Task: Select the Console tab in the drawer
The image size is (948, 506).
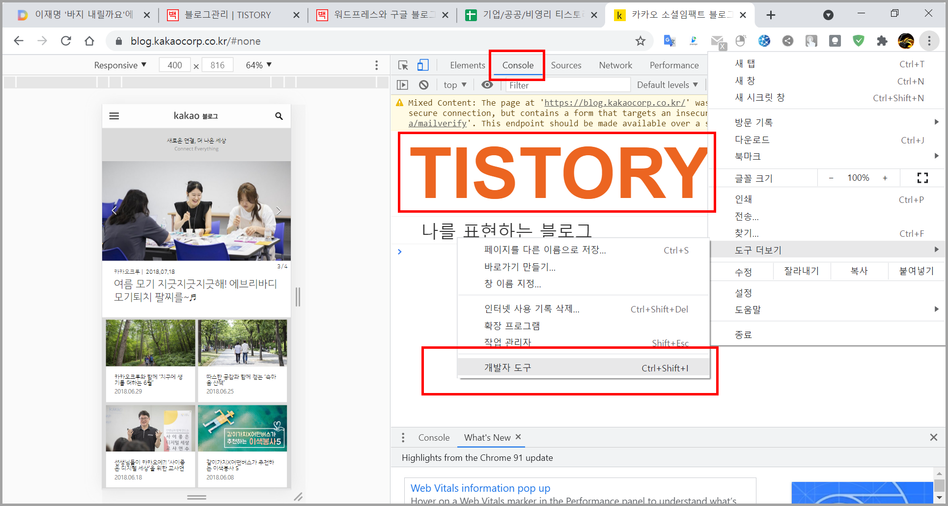Action: pos(434,437)
